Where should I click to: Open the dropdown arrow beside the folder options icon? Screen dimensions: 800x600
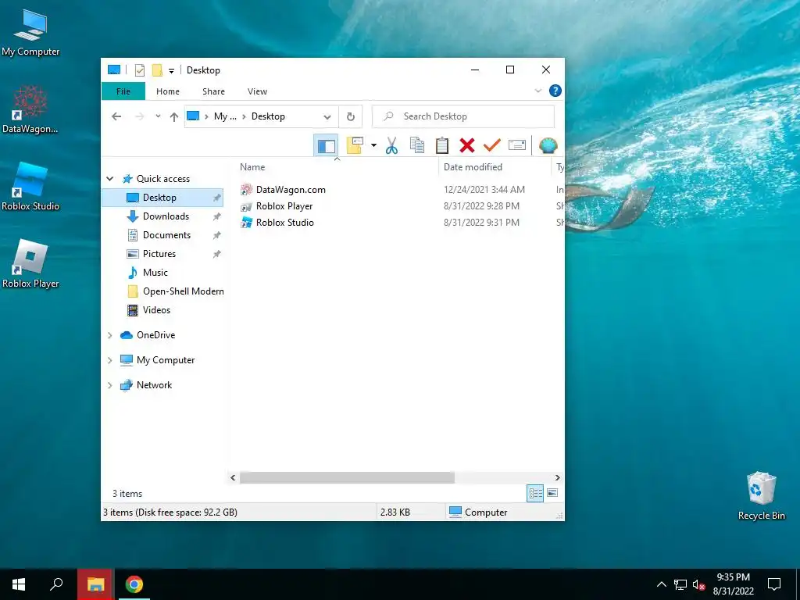coord(373,145)
